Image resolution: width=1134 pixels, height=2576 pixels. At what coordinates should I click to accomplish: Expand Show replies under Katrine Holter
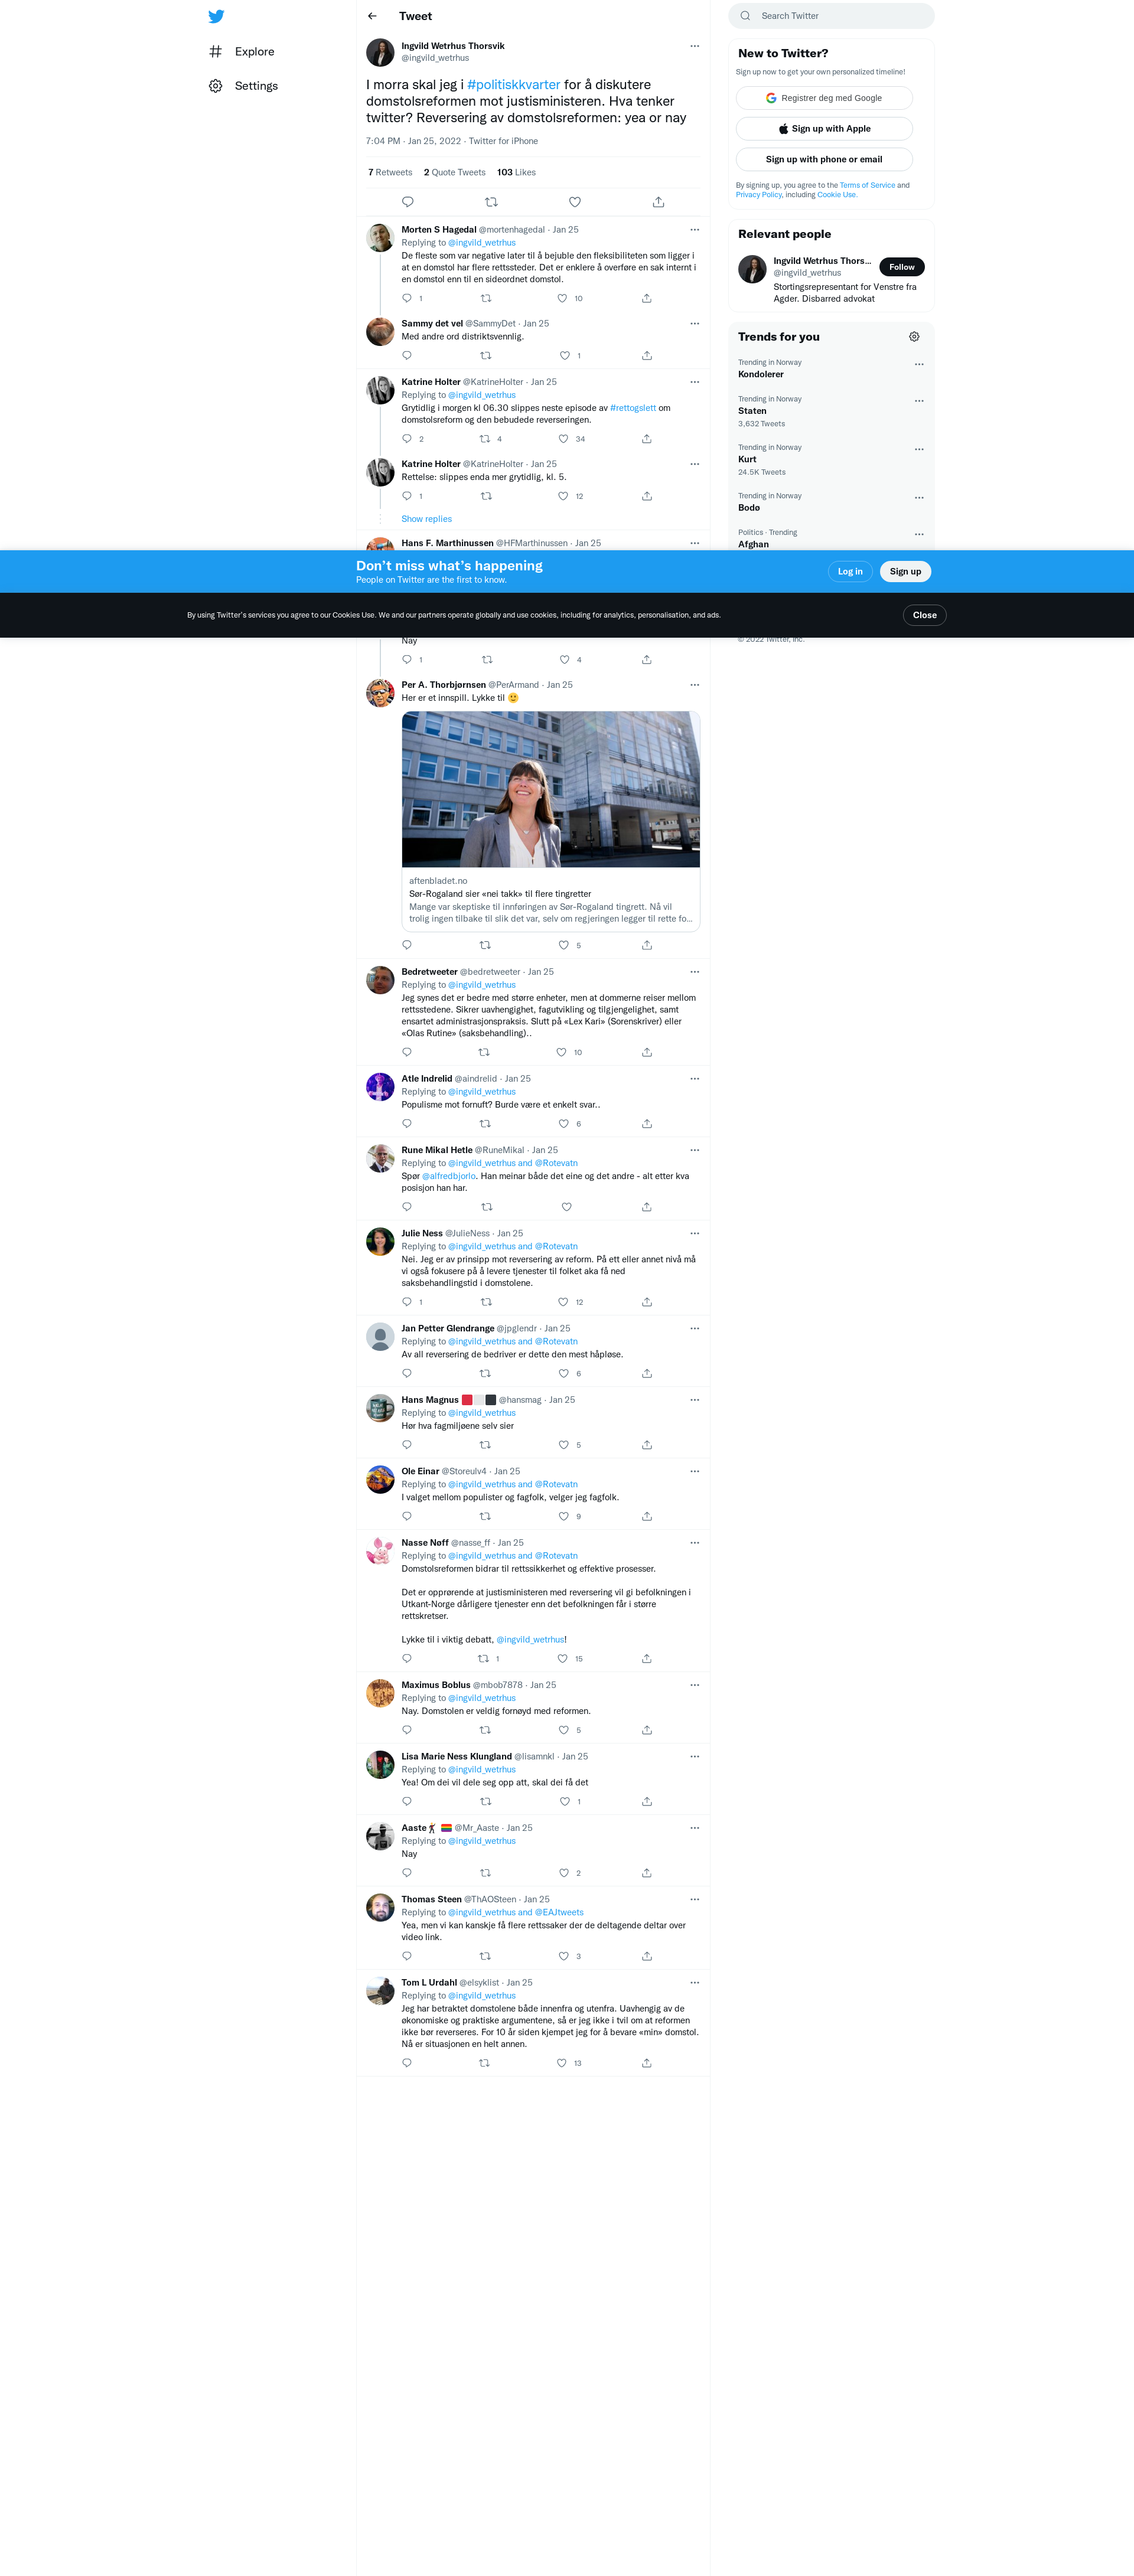[426, 519]
